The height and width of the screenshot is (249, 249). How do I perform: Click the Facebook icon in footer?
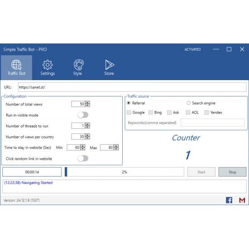tap(229, 200)
